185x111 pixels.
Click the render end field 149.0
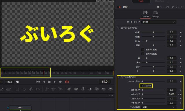click(x=9, y=82)
